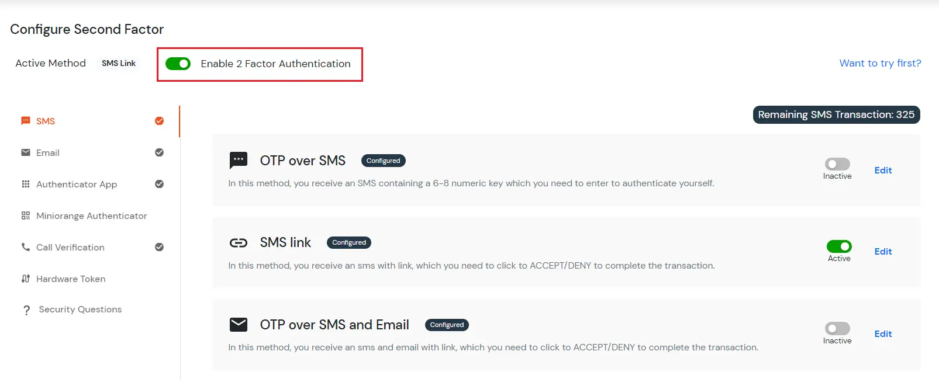Click the SMS link chain icon

pyautogui.click(x=239, y=242)
